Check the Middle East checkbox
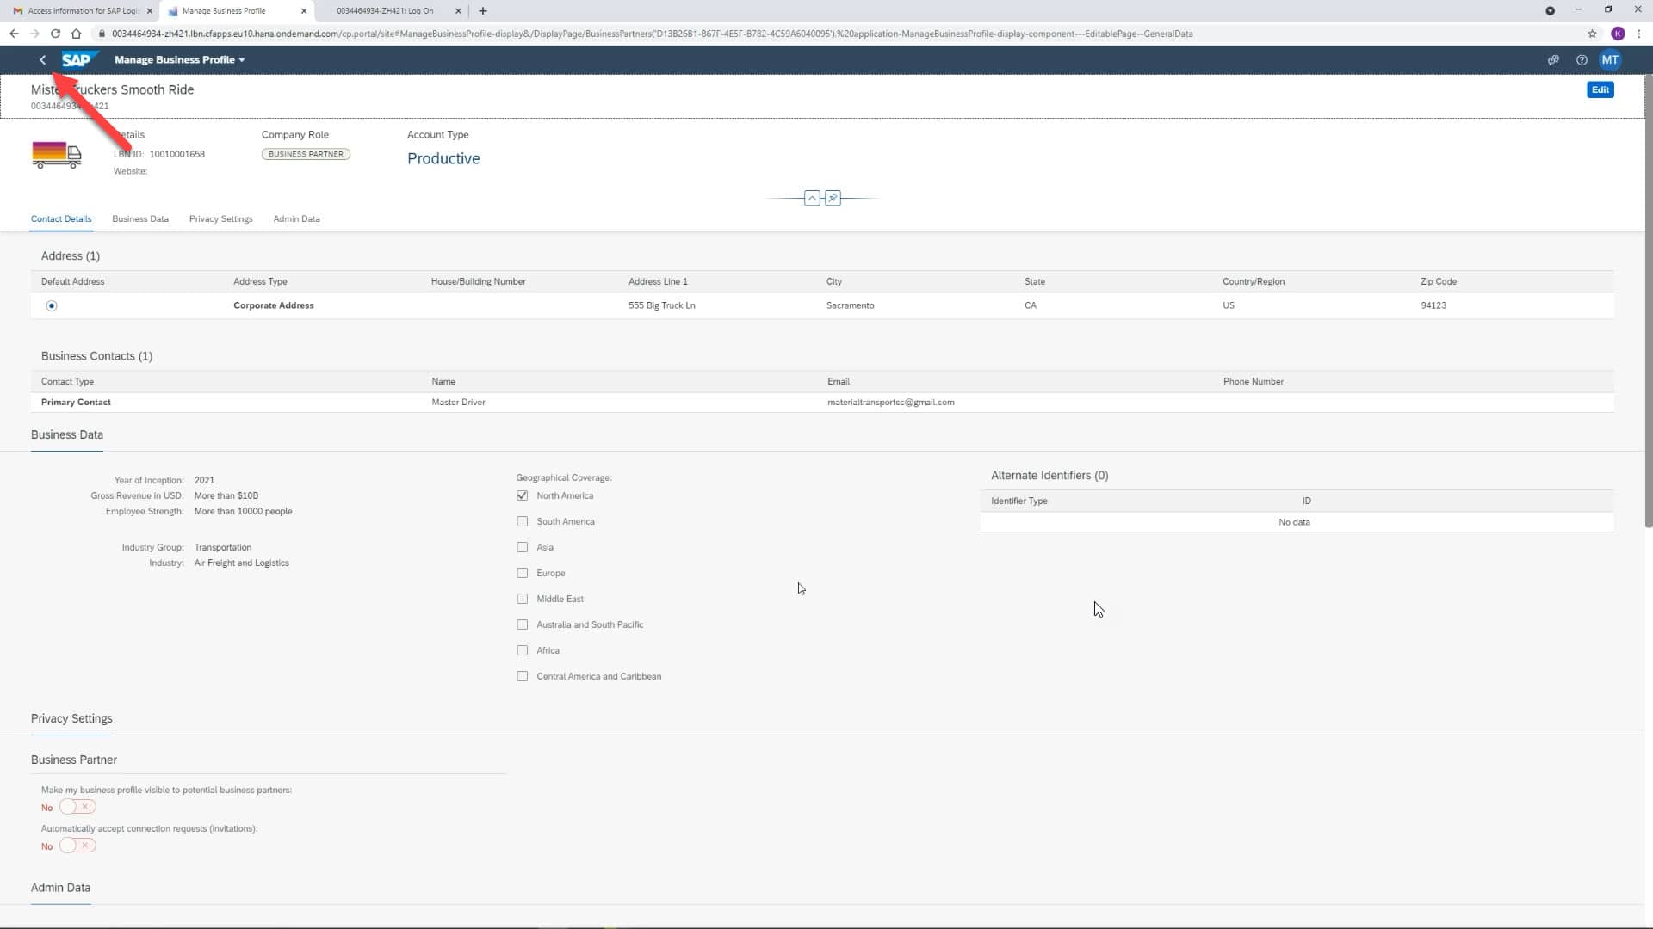This screenshot has width=1653, height=929. pos(523,600)
